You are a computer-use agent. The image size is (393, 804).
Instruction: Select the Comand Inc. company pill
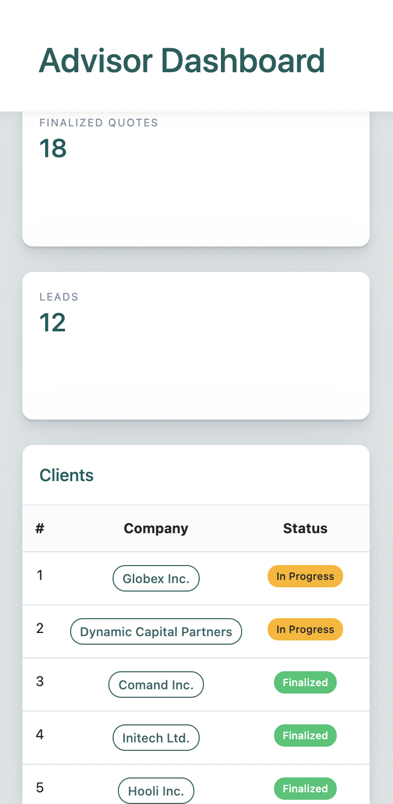156,685
